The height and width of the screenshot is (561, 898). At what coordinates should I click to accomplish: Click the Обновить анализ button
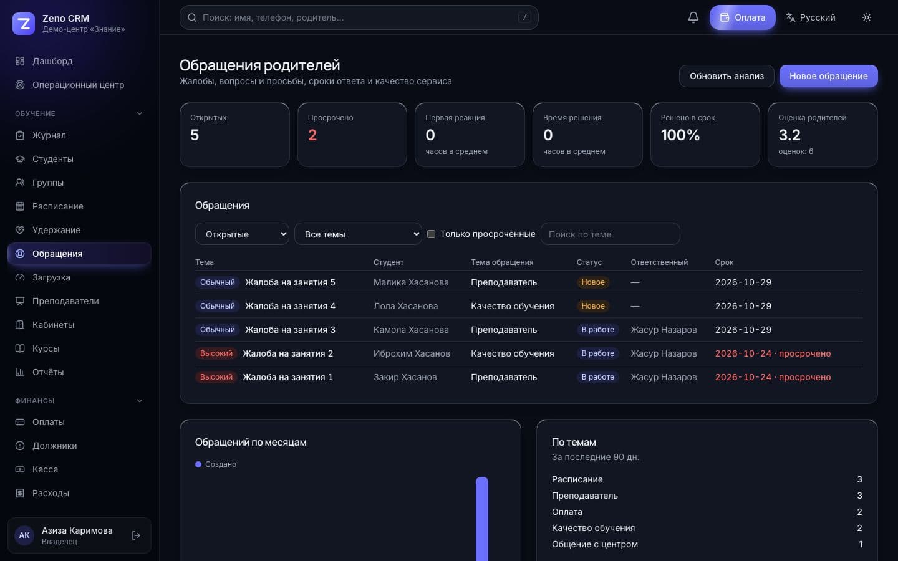point(727,76)
